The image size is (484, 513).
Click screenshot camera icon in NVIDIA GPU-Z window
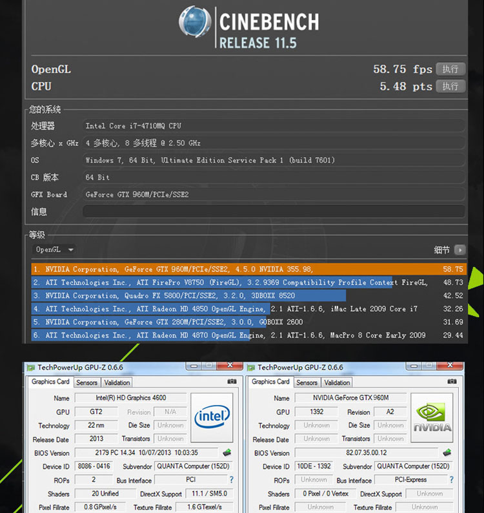tap(452, 381)
